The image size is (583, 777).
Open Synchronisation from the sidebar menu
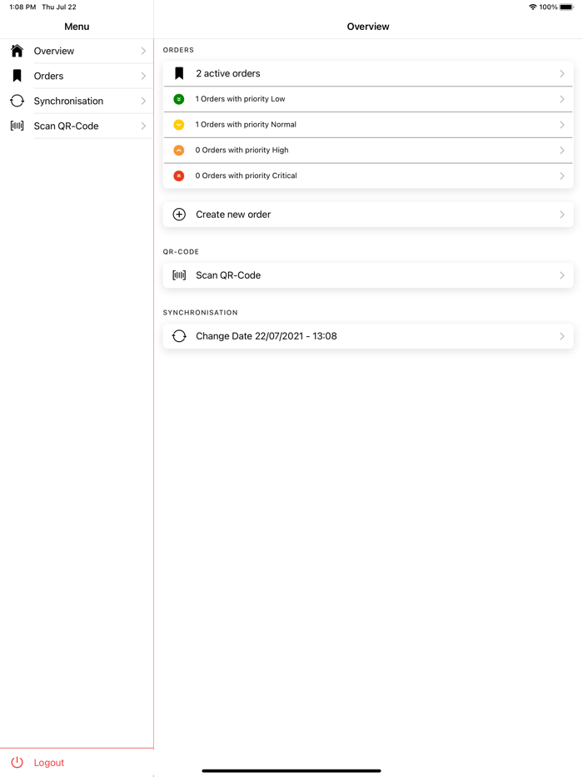tap(68, 101)
